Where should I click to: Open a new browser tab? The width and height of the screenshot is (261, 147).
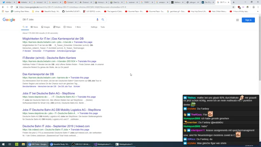[233, 2]
